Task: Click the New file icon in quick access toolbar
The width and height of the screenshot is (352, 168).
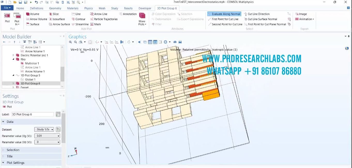Action: point(10,2)
